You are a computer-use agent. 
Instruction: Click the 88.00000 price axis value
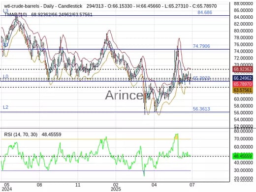pos(243,3)
